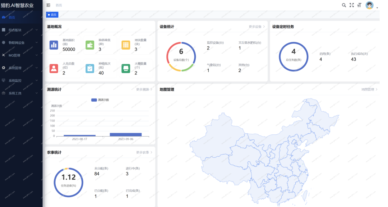
Task: Open the 系统监控 sidebar menu item
Action: pyautogui.click(x=21, y=80)
